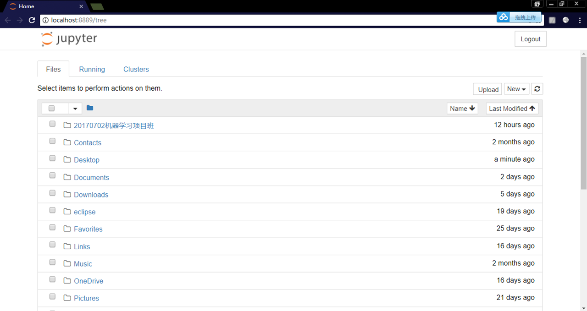Switch to the Running tab

pos(92,69)
